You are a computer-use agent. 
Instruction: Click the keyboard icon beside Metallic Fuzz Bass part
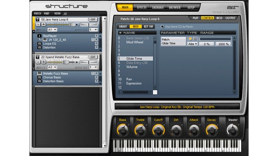point(39,74)
